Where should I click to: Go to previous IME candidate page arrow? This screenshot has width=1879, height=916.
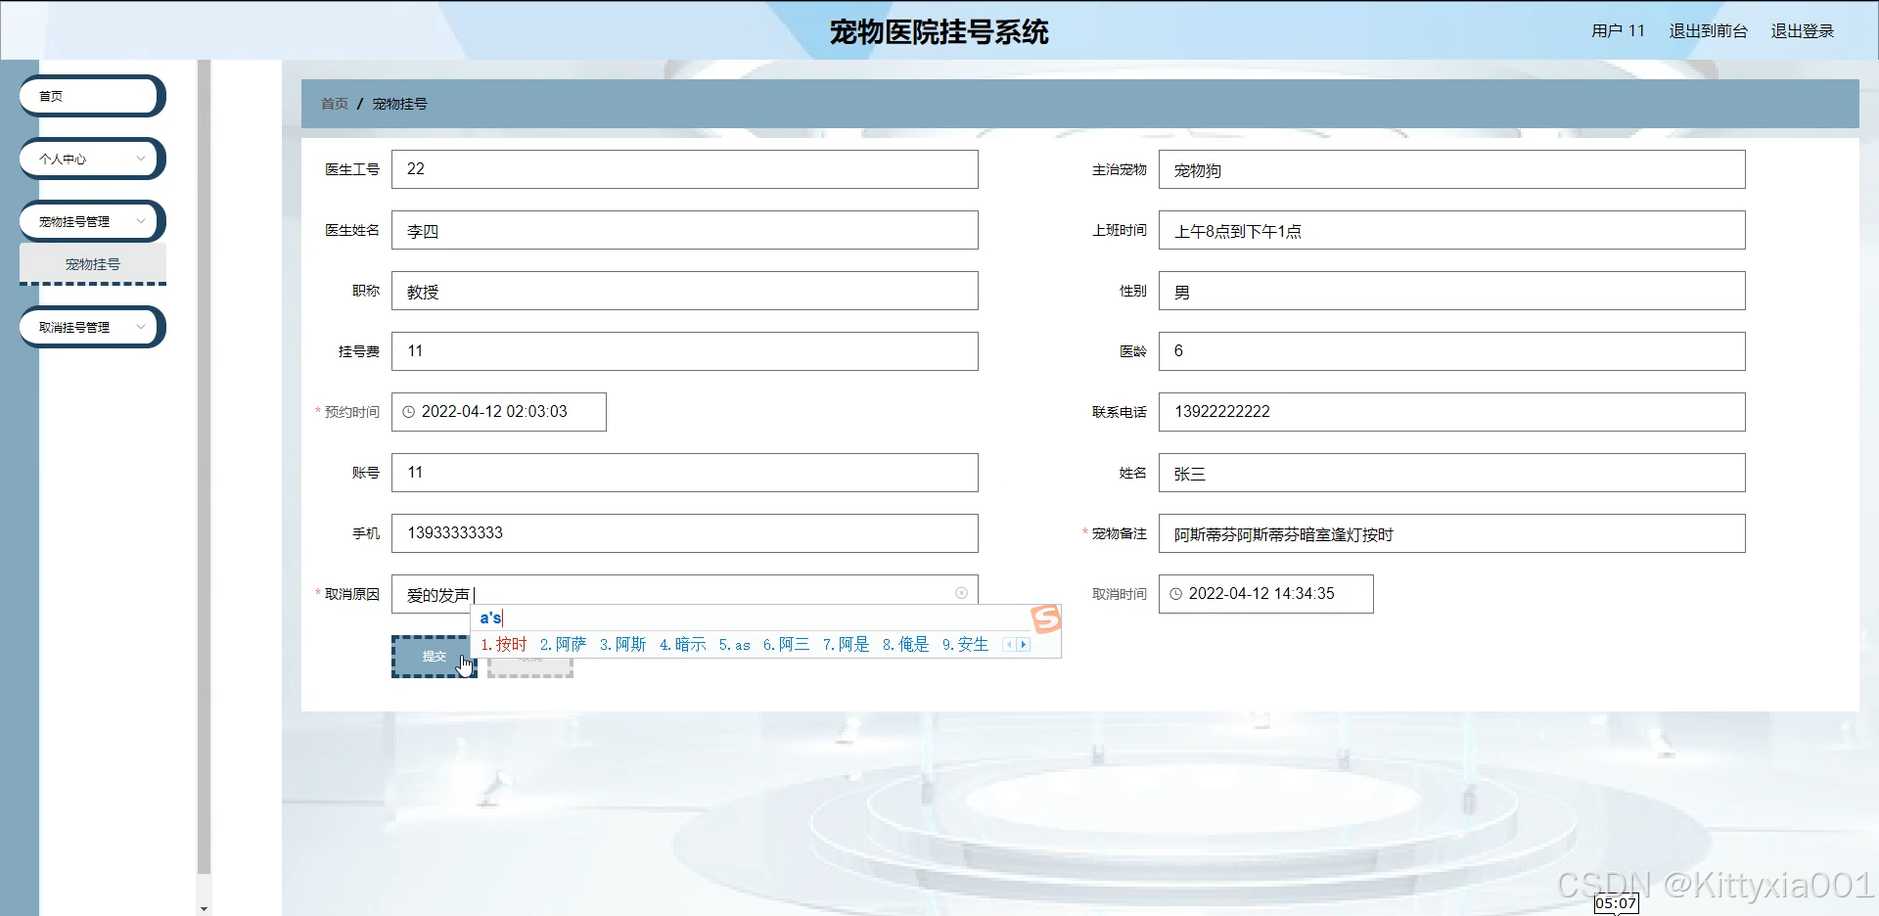(1009, 645)
